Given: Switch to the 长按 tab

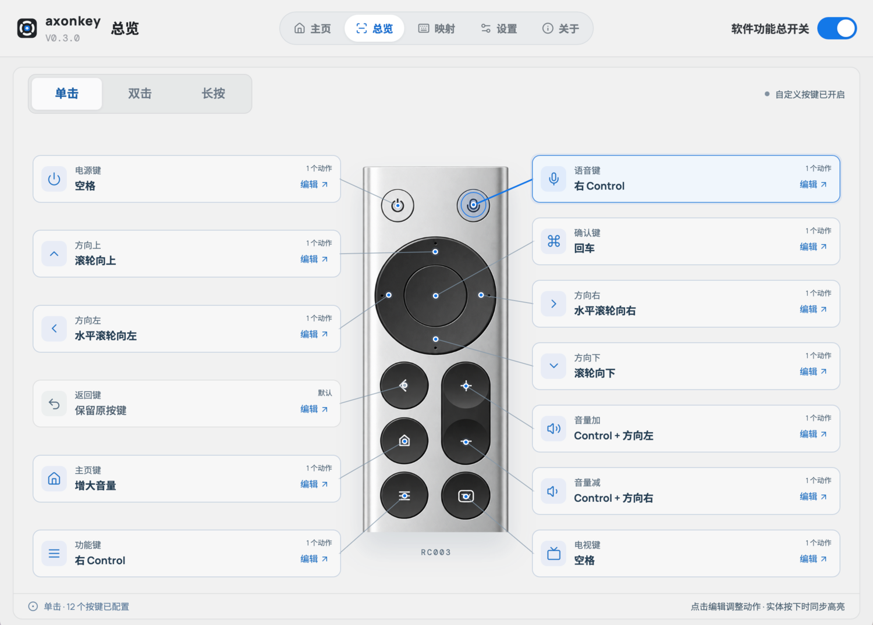Looking at the screenshot, I should (x=214, y=94).
